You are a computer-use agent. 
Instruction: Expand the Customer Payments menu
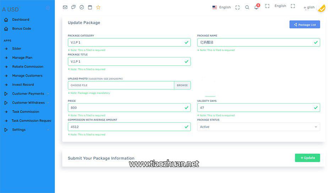pyautogui.click(x=28, y=94)
